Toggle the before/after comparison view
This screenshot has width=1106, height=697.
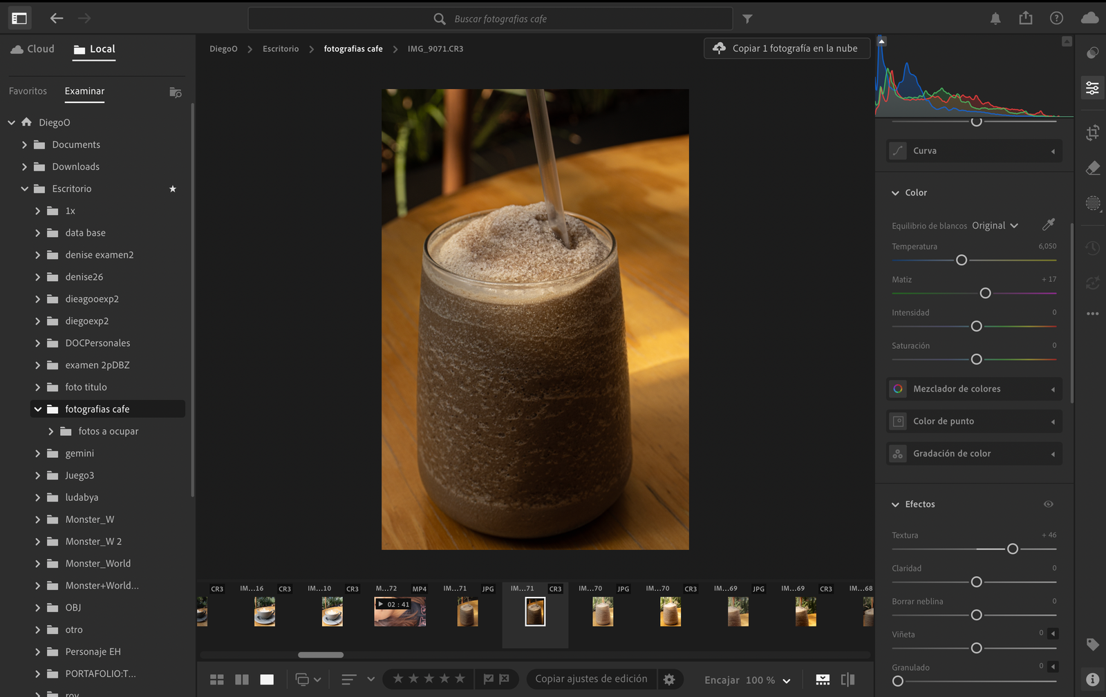[847, 680]
